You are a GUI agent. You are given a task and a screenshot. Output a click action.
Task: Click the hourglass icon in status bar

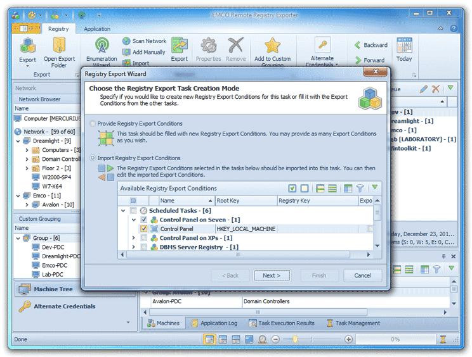pos(443,339)
